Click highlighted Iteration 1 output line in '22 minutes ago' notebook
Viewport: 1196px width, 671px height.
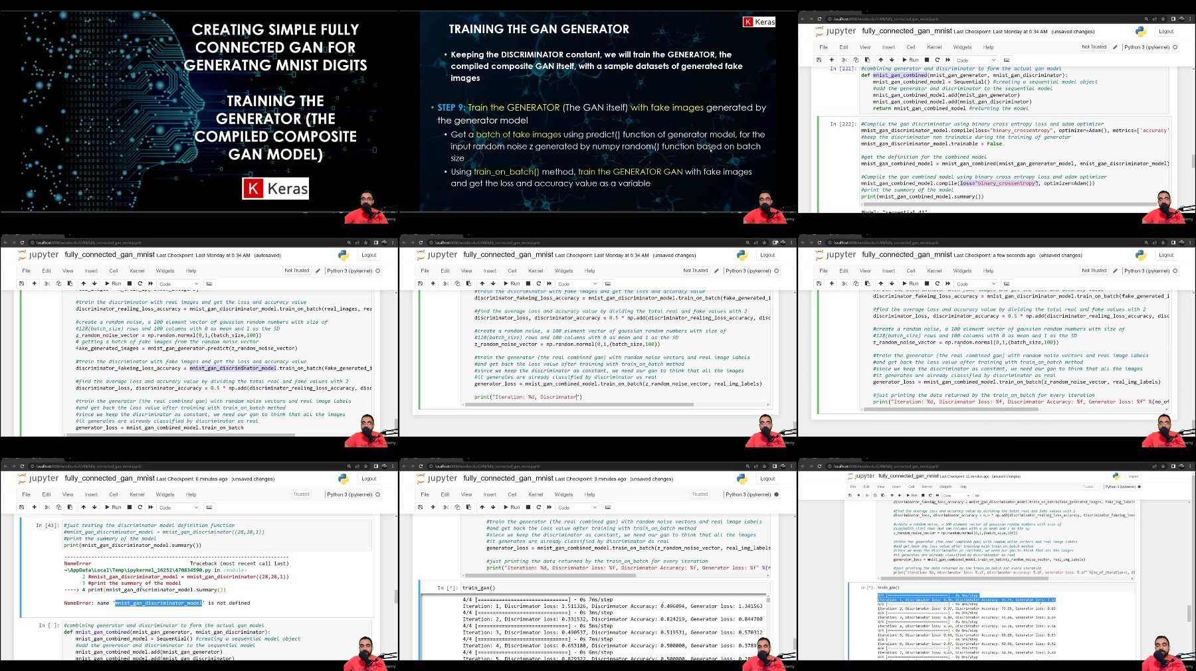point(966,599)
